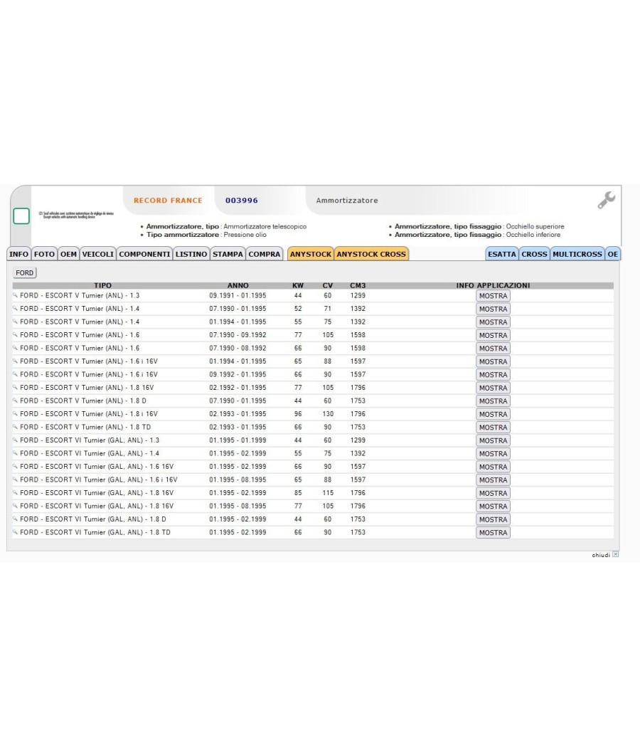
Task: Click MOSTRA for Escort VI 1.8 TD
Action: pos(493,533)
